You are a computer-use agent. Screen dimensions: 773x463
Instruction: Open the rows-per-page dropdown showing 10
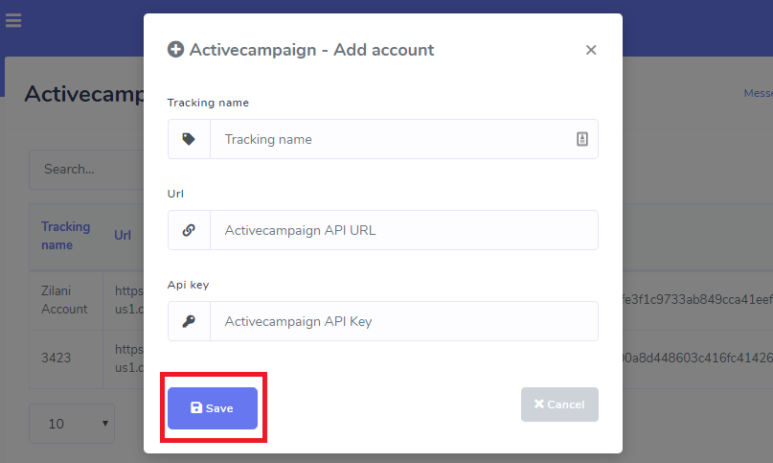[x=72, y=423]
